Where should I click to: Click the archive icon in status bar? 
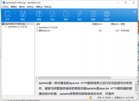90,97
